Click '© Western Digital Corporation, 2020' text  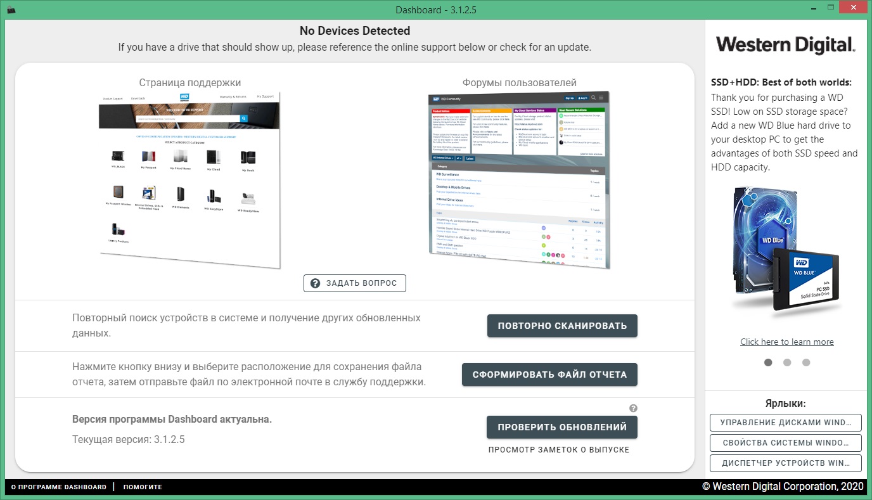tap(783, 486)
